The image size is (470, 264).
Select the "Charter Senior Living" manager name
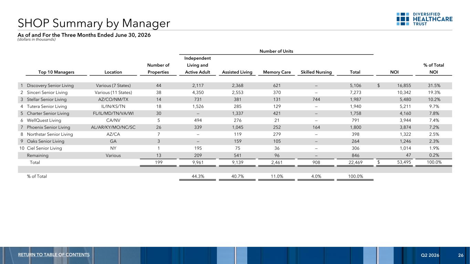click(48, 113)
